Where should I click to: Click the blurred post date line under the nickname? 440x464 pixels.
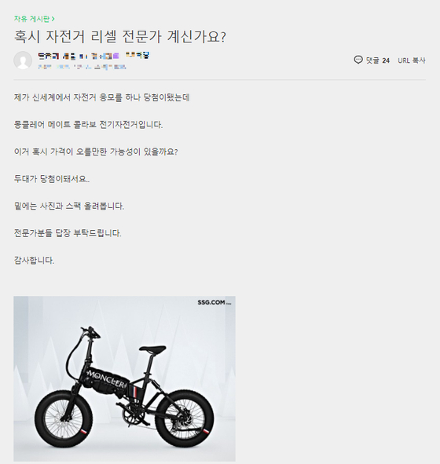(82, 67)
